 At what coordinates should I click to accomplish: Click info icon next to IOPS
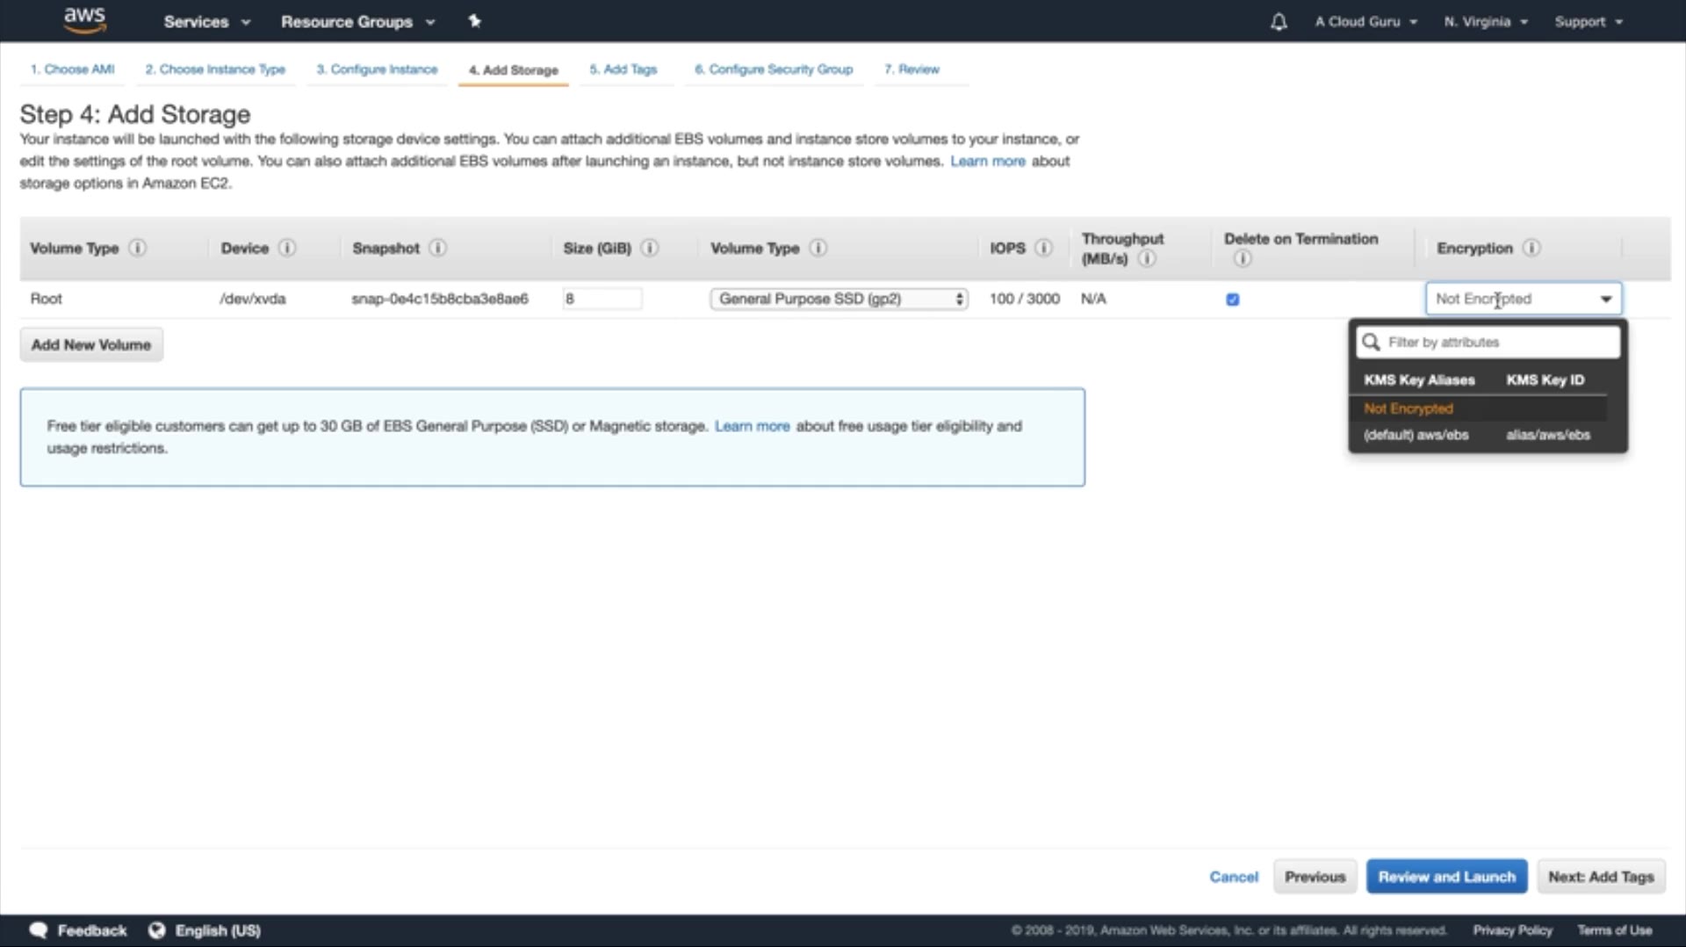click(1043, 249)
